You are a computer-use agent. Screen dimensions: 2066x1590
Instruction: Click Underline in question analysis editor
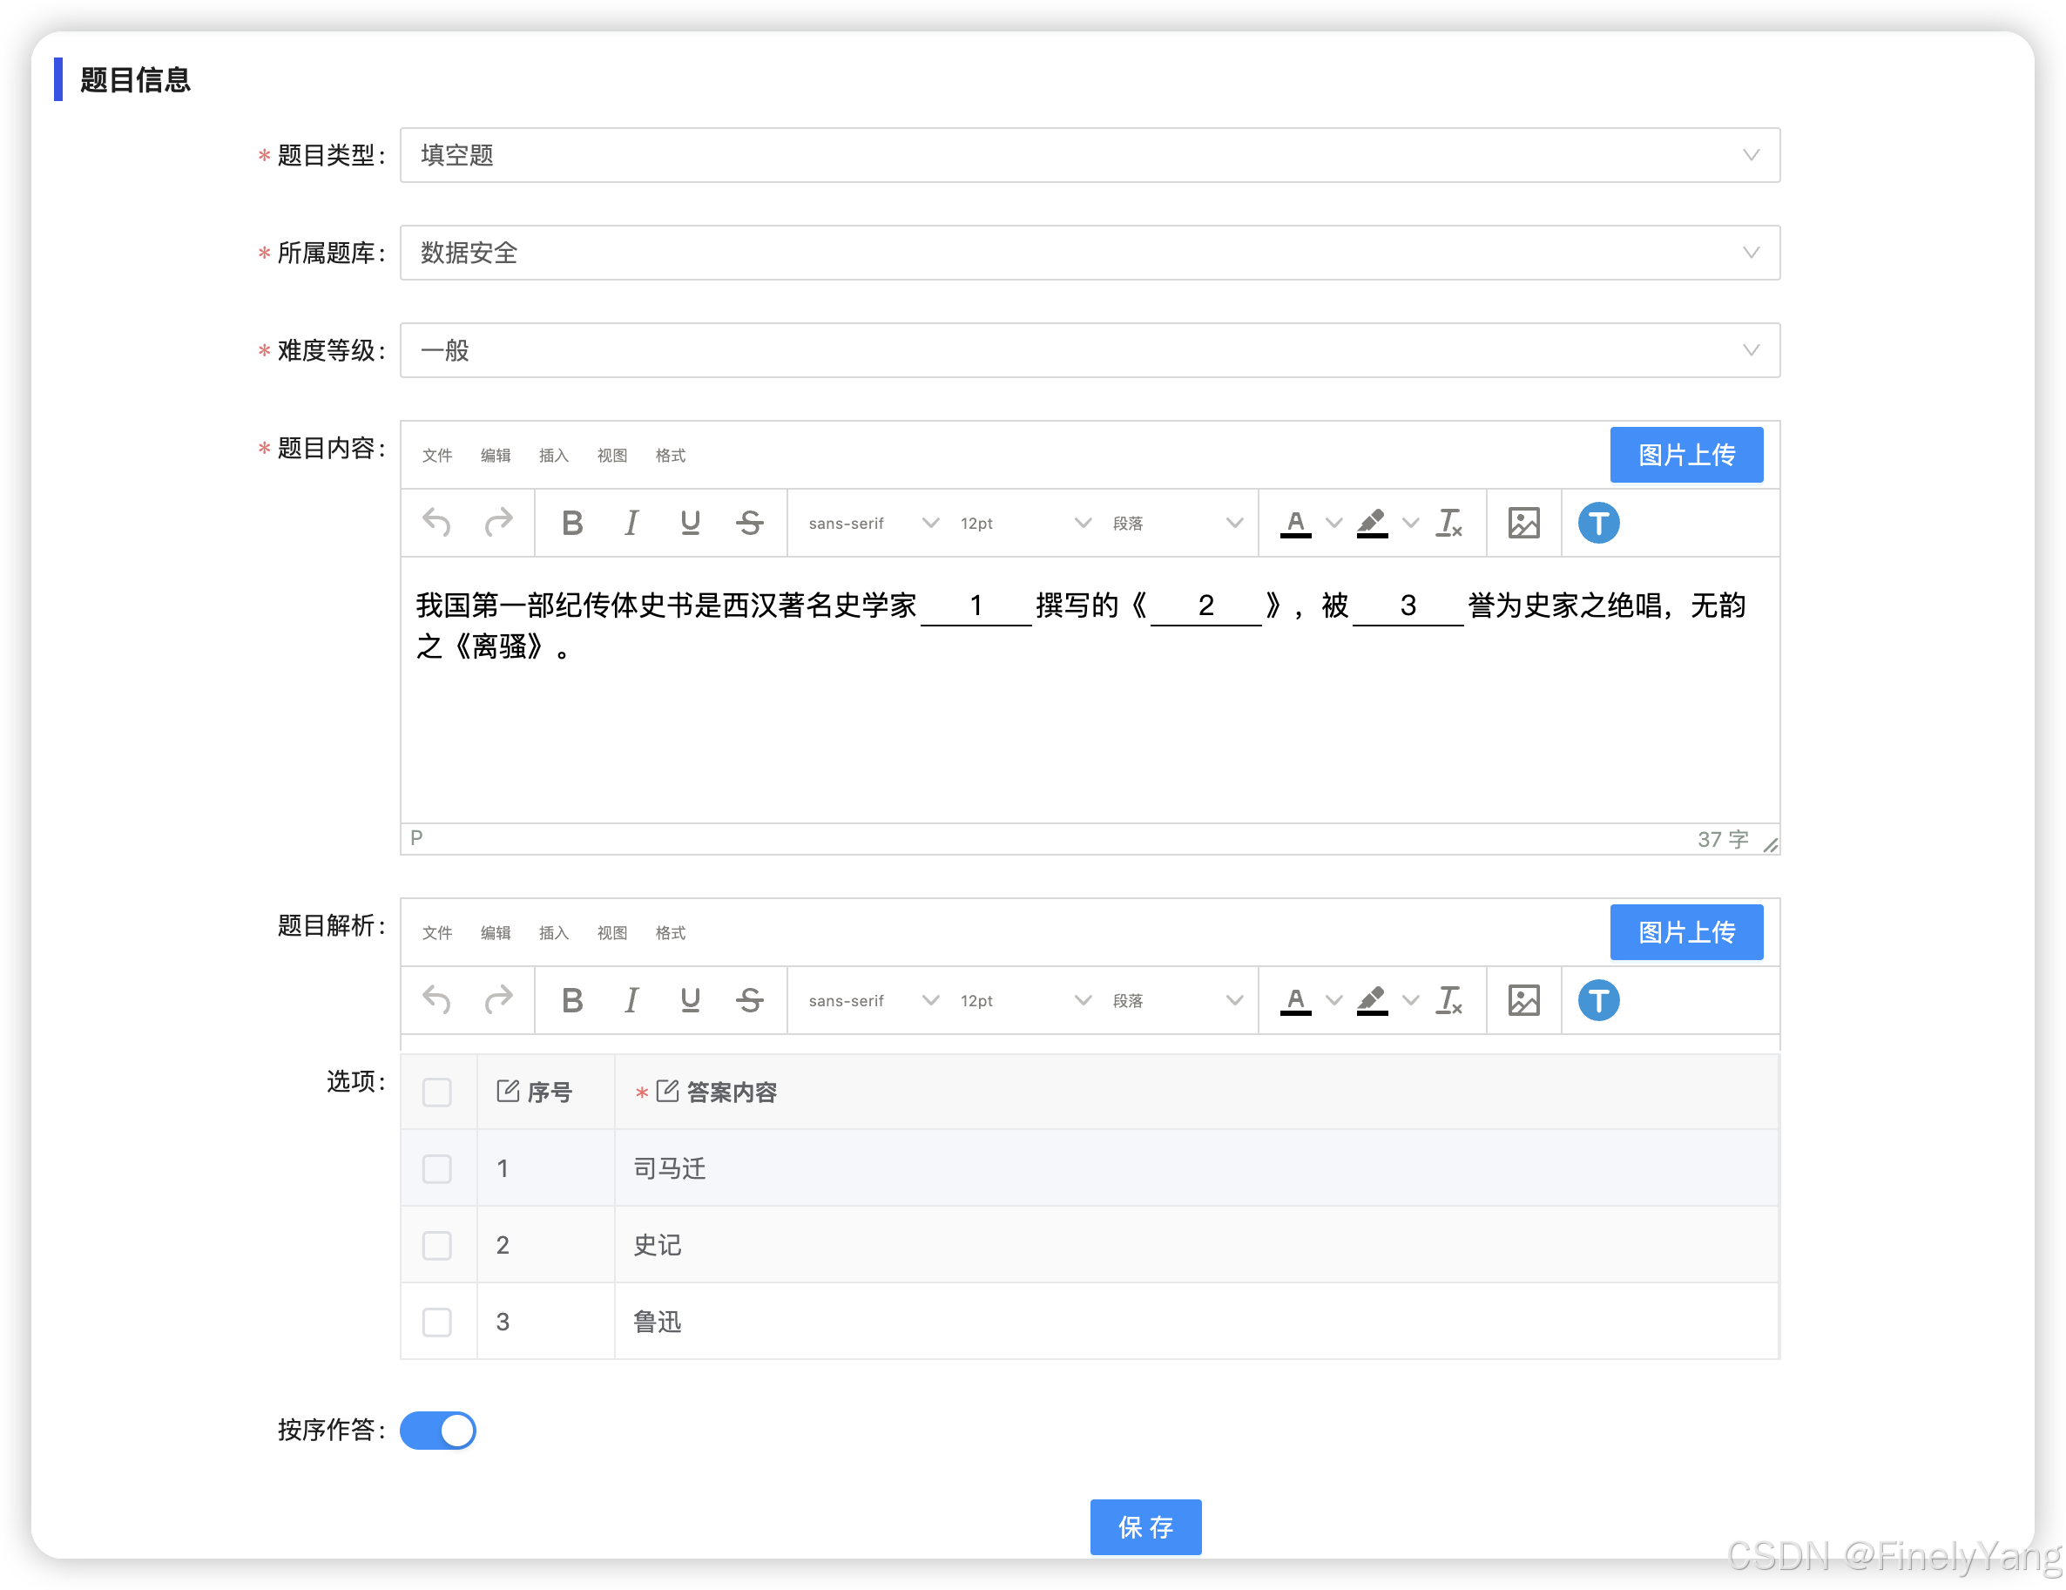690,999
